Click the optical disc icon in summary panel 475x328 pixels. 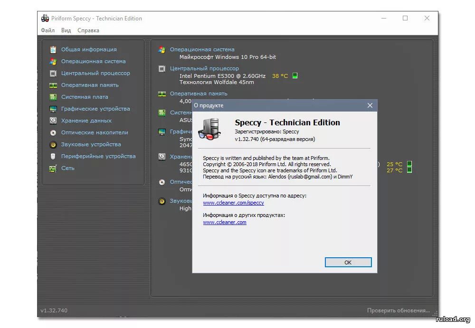(162, 182)
